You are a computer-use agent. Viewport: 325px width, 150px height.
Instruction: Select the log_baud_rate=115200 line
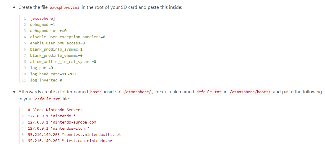point(53,74)
